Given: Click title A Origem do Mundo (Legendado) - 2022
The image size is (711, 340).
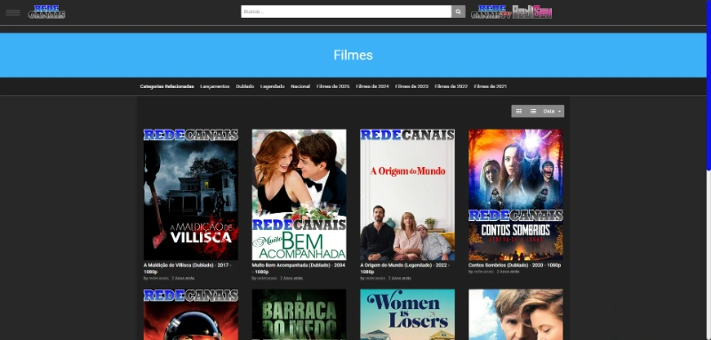Looking at the screenshot, I should (405, 268).
